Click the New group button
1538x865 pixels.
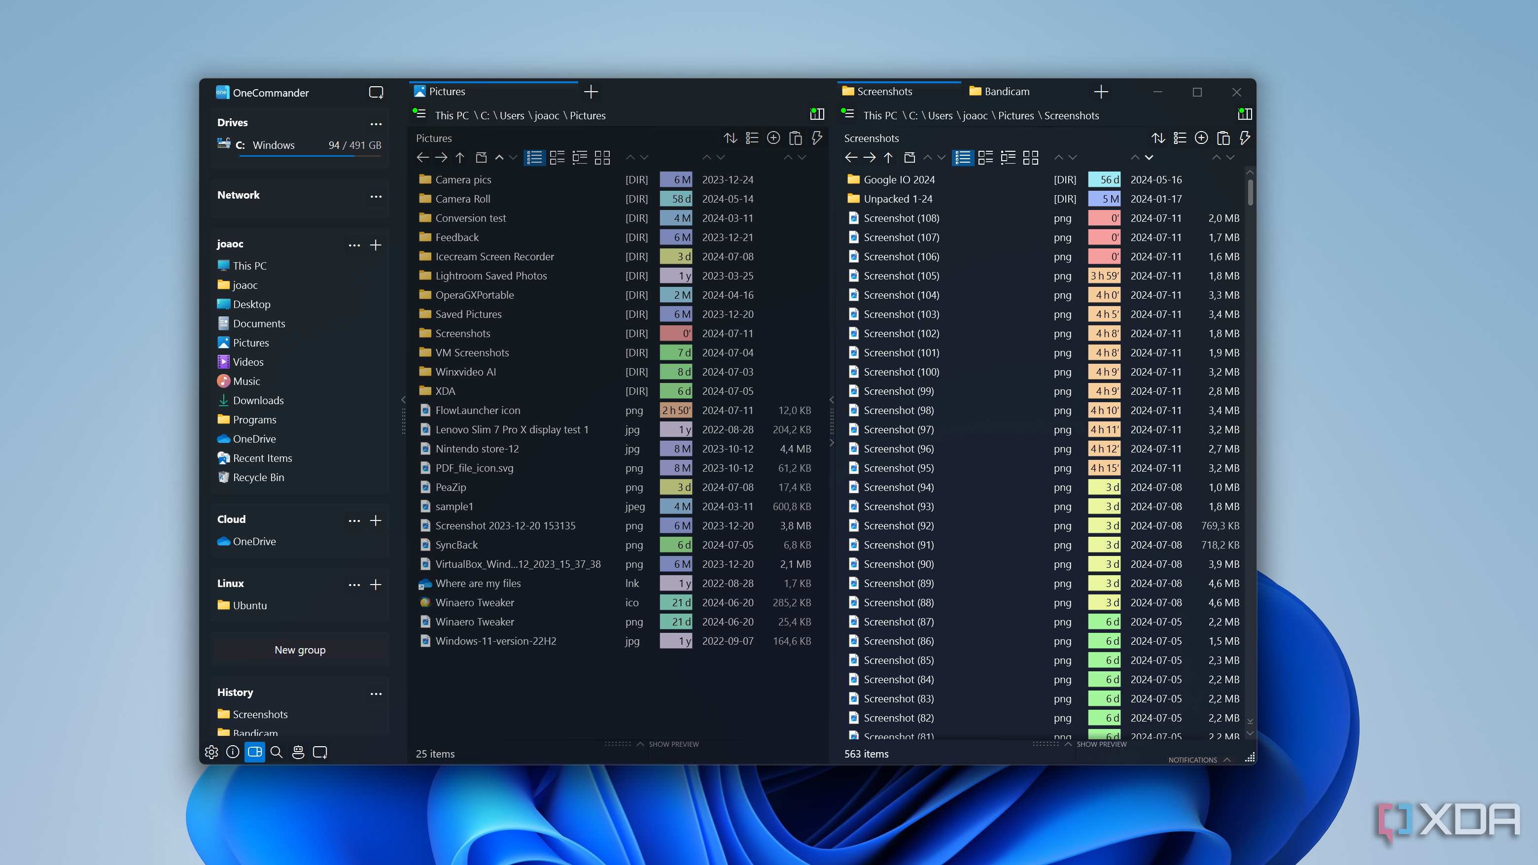(x=300, y=650)
